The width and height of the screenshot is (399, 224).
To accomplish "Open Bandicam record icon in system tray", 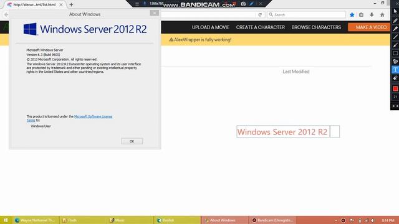I will point(343,220).
